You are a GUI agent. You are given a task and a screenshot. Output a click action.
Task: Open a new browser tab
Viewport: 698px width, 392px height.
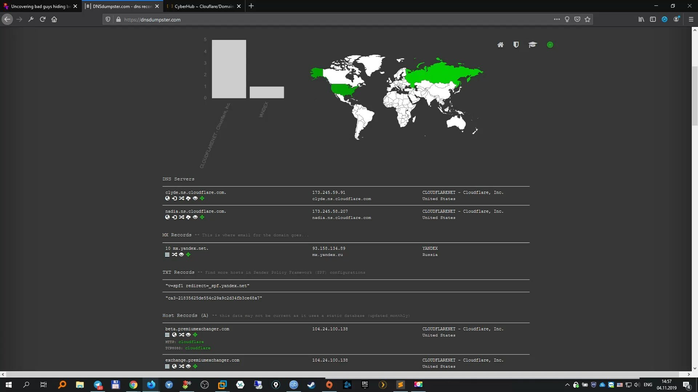251,6
